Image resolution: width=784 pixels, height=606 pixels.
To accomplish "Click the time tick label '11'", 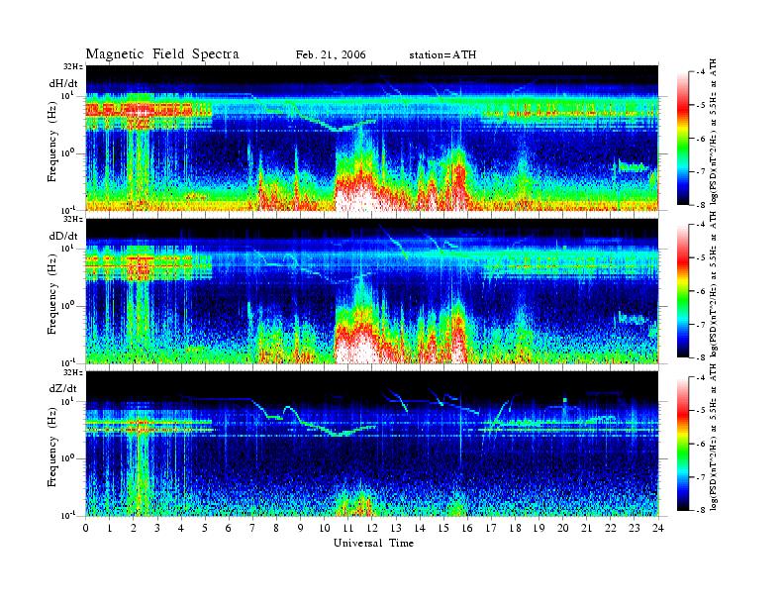I will pos(348,529).
